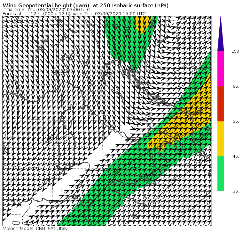Click the 'L' low-pressure marker on the map

[62, 191]
